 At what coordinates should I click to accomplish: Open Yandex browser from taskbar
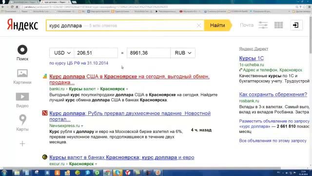pyautogui.click(x=128, y=173)
